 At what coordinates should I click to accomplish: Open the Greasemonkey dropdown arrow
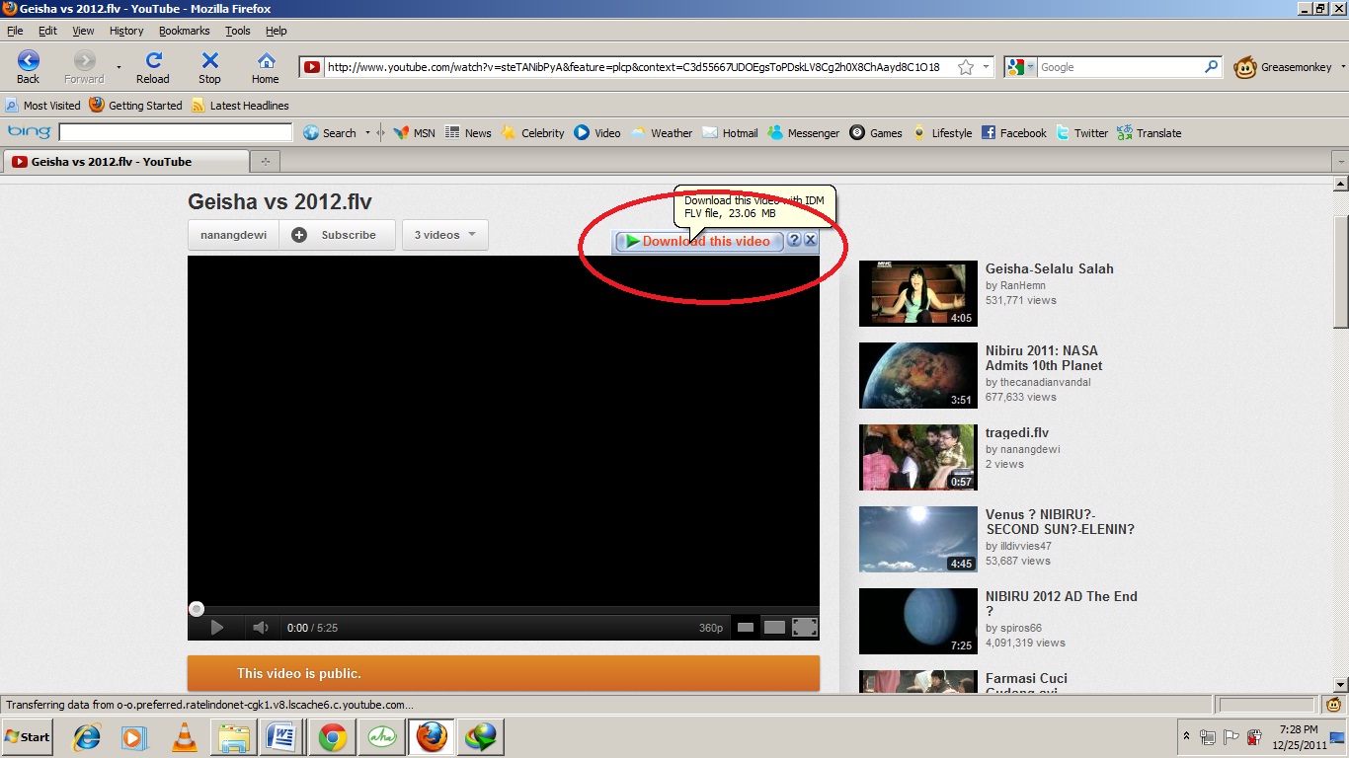tap(1342, 67)
